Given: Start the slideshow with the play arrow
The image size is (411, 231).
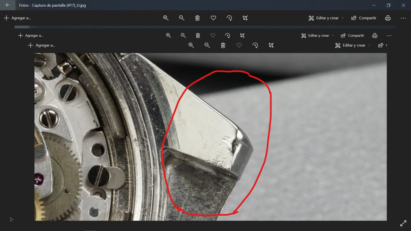Looking at the screenshot, I should click(11, 219).
